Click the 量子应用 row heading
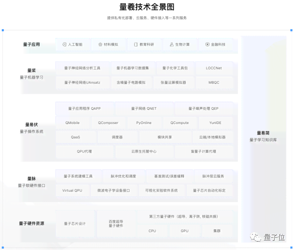The width and height of the screenshot is (294, 250). [x=32, y=44]
